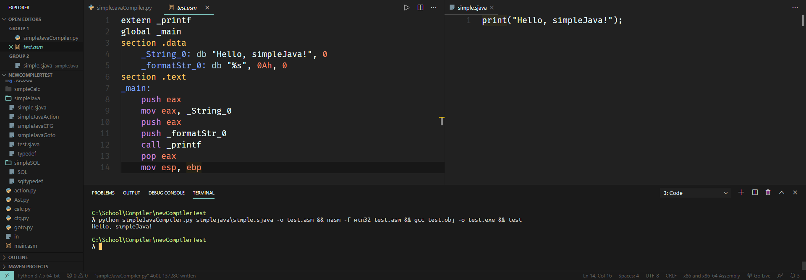Image resolution: width=806 pixels, height=280 pixels.
Task: Click the feedback icon in status bar
Action: click(780, 275)
